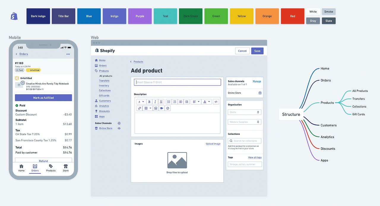Image resolution: width=380 pixels, height=206 pixels.
Task: Tap the Store tab in mobile bottom bar
Action: point(66,168)
